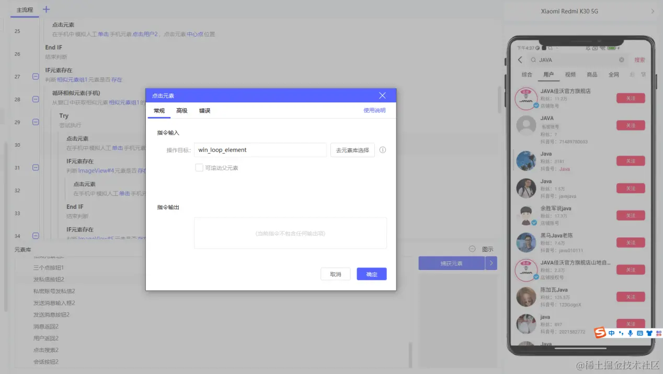Viewport: 663px width, 374px height.
Task: Click 取消 to cancel the dialog
Action: point(336,274)
